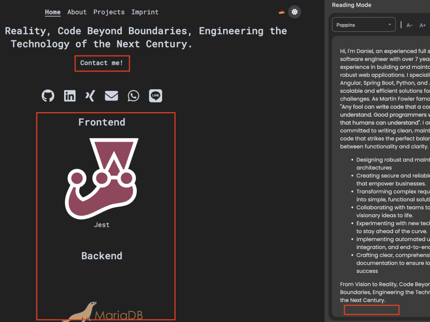The width and height of the screenshot is (430, 322).
Task: Open the Poppins font dropdown
Action: pos(364,24)
